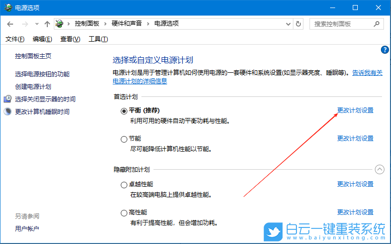The width and height of the screenshot is (391, 244).
Task: Click the power options icon in the title bar
Action: [8, 8]
